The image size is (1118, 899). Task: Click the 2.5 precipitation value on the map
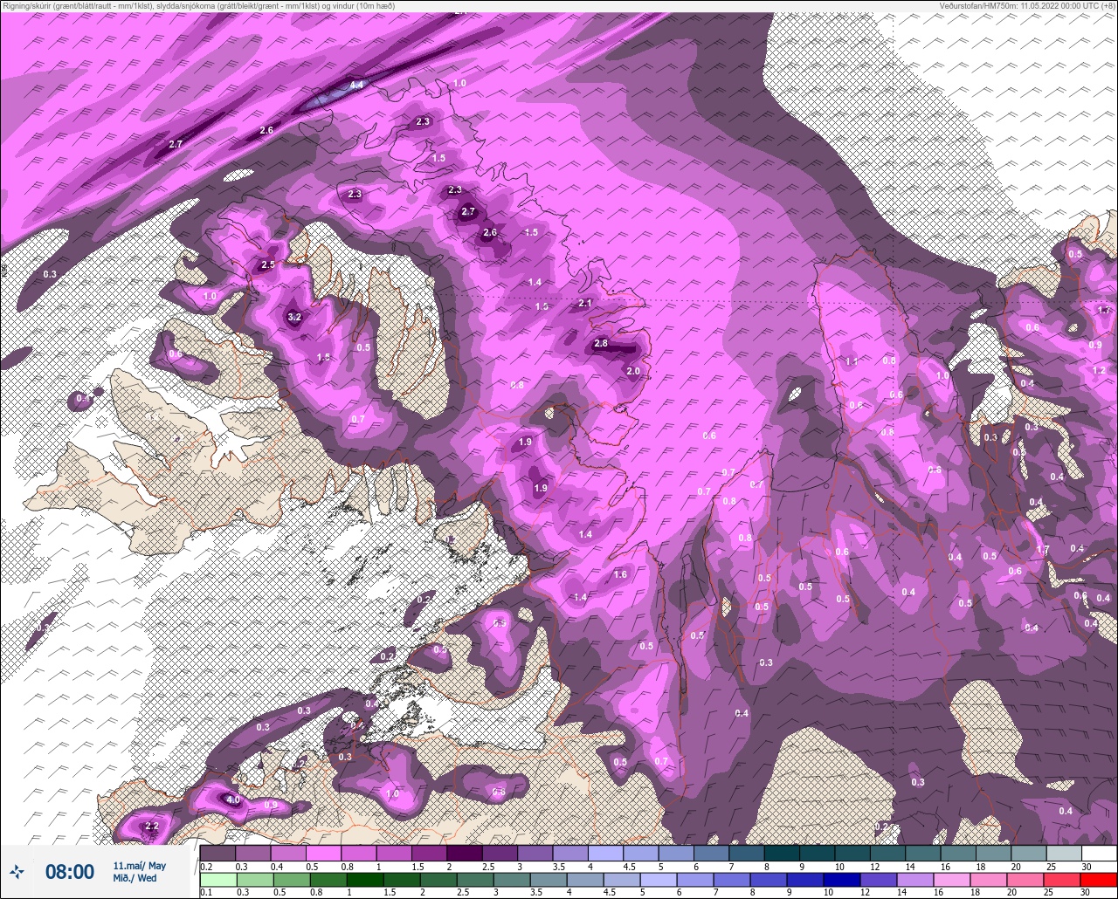[268, 265]
